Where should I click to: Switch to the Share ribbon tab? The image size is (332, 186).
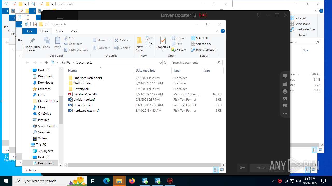(x=59, y=31)
